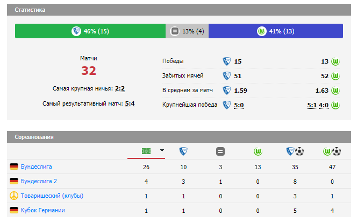Click the German flag next to Бундеслига 2

coord(14,181)
